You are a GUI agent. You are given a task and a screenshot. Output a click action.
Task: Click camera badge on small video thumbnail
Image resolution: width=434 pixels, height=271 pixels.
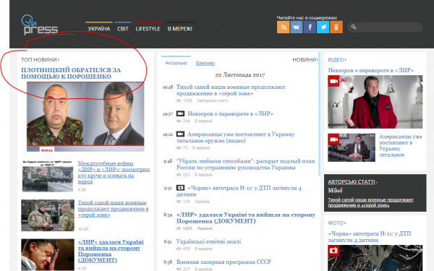pos(333,139)
